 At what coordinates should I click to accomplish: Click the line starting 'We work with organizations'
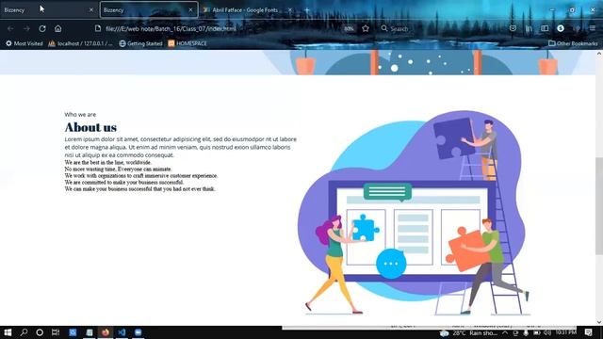coord(141,176)
